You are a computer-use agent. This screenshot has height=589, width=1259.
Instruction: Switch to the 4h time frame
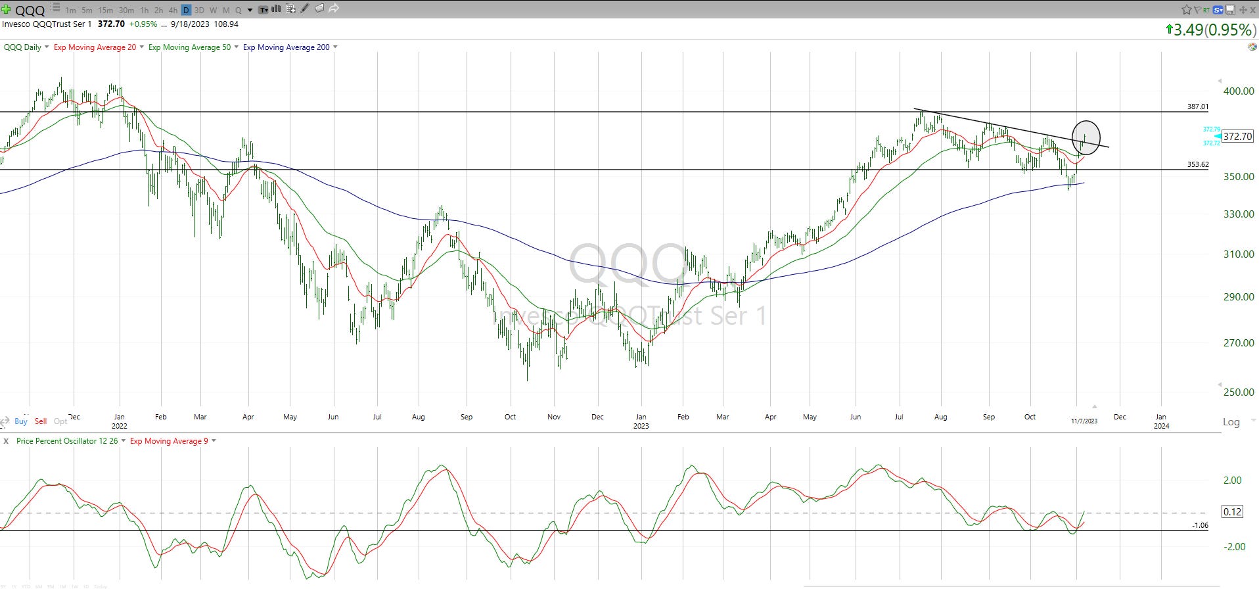tap(173, 11)
